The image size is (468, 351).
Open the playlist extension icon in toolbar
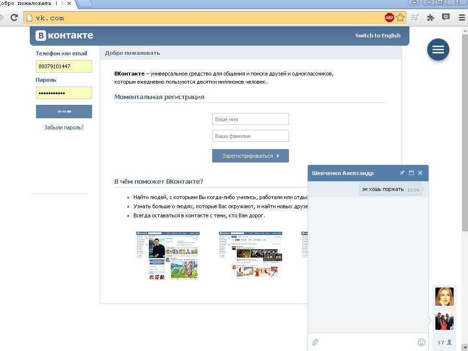click(415, 18)
